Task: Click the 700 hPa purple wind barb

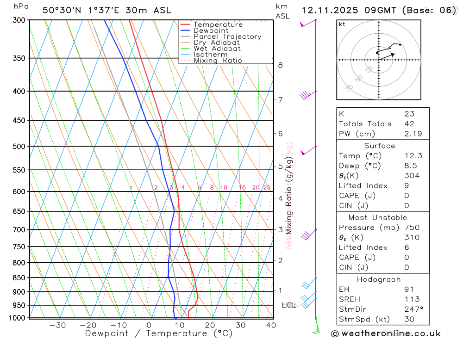Action: (308, 234)
